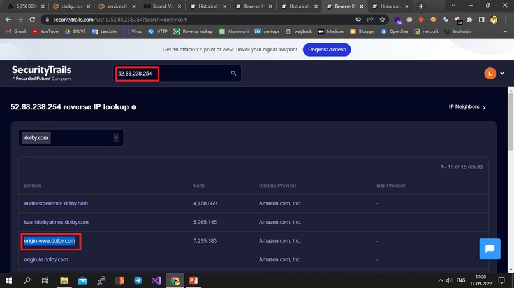The width and height of the screenshot is (514, 288).
Task: Click the volume icon in system tray
Action: (449, 280)
